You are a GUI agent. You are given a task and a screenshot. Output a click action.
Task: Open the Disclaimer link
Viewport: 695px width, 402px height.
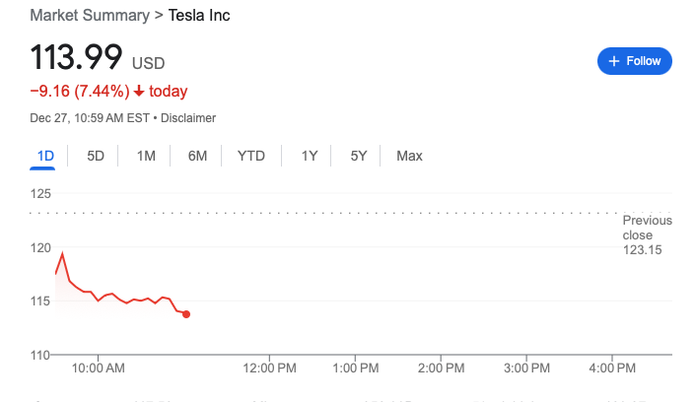(188, 118)
